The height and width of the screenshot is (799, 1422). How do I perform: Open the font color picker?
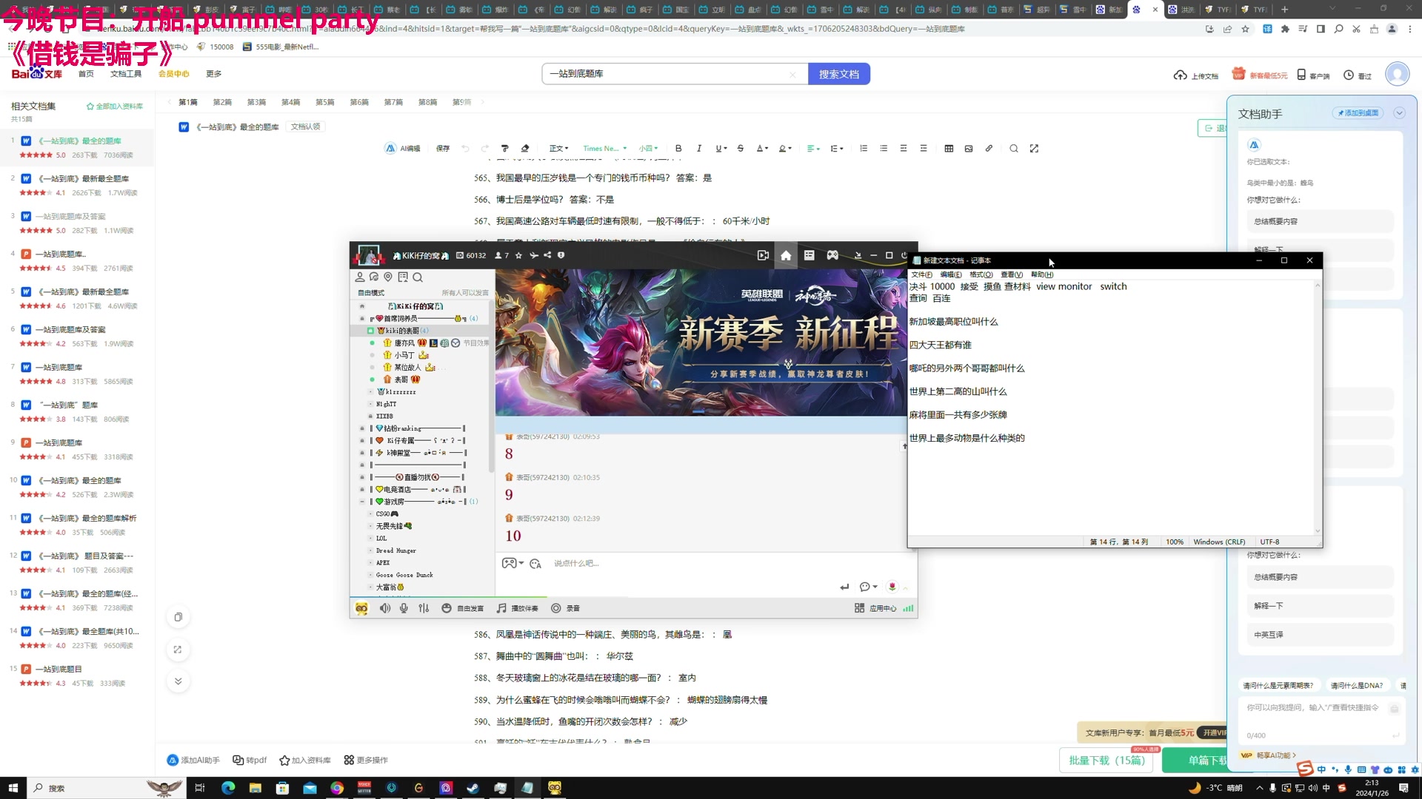pyautogui.click(x=760, y=148)
